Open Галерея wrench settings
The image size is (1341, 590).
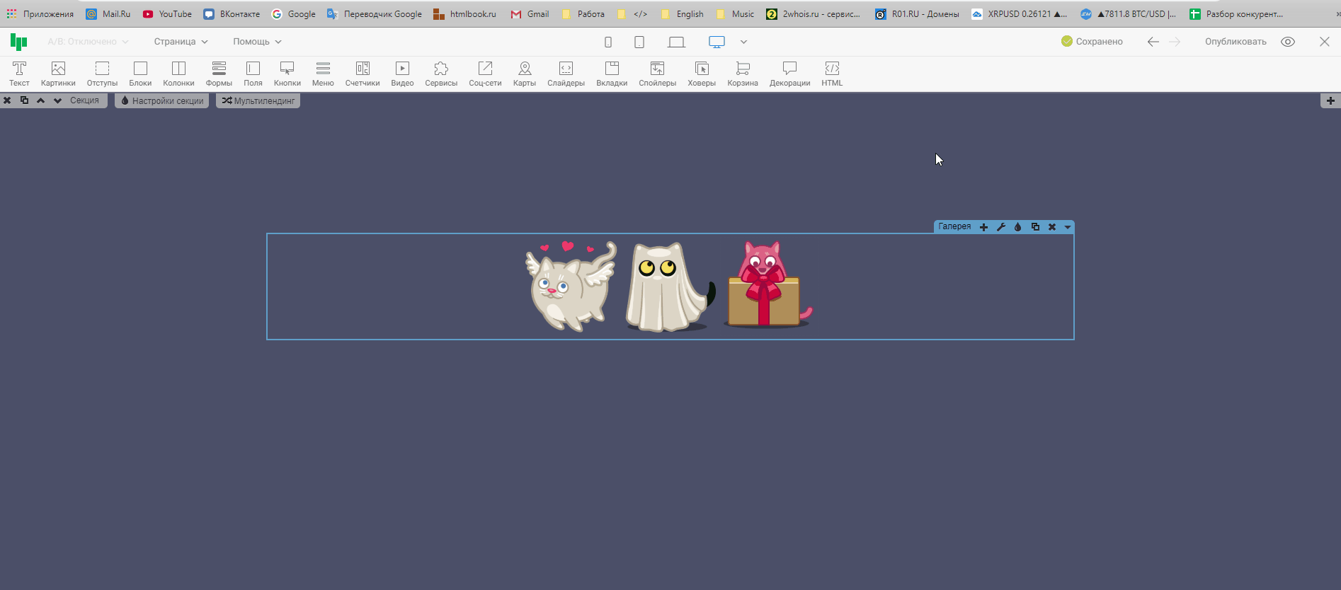(x=1001, y=227)
